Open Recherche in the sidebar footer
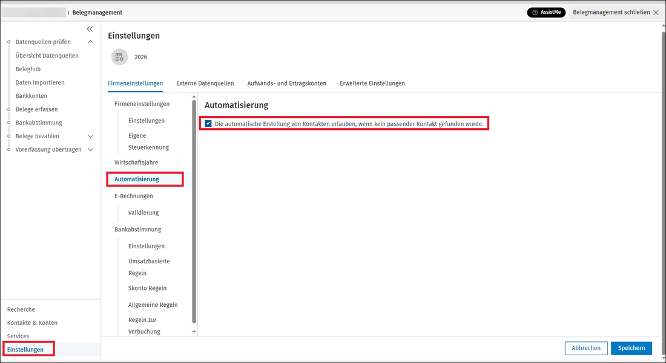The height and width of the screenshot is (363, 666). coord(21,309)
